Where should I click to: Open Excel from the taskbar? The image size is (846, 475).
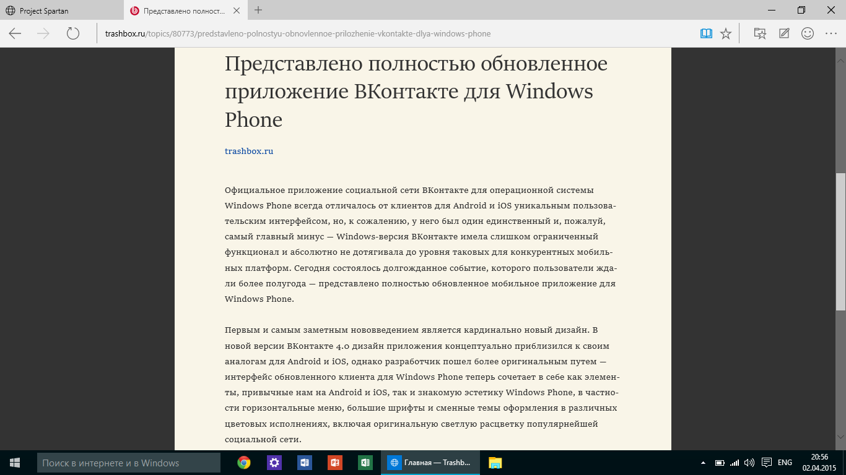click(x=365, y=463)
